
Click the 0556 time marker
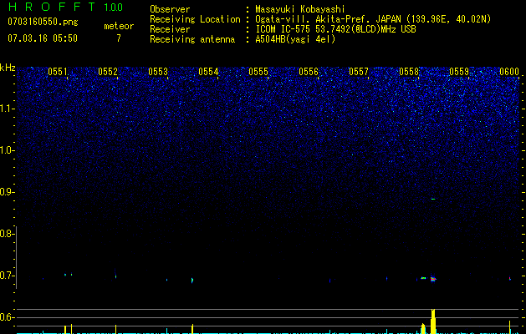pyautogui.click(x=309, y=72)
